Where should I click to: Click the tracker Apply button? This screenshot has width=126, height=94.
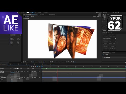pos(113,50)
